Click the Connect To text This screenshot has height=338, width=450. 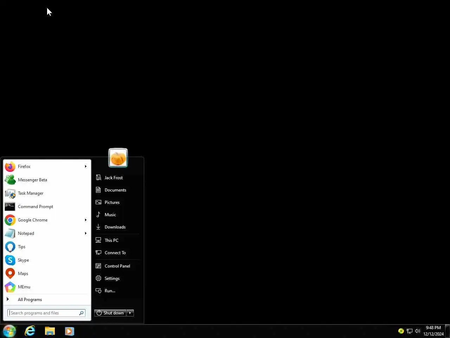click(x=115, y=253)
